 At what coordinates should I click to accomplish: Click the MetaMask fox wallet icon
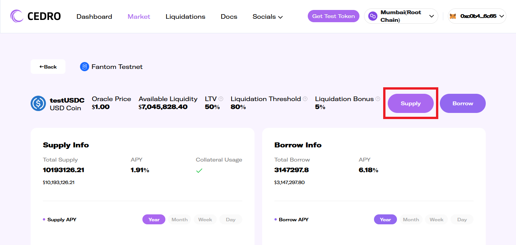pyautogui.click(x=453, y=16)
